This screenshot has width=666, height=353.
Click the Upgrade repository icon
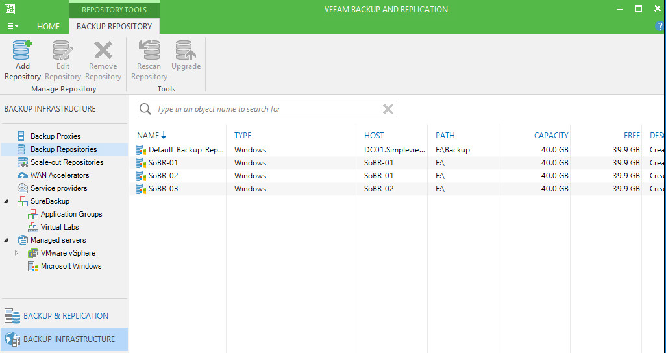tap(186, 51)
